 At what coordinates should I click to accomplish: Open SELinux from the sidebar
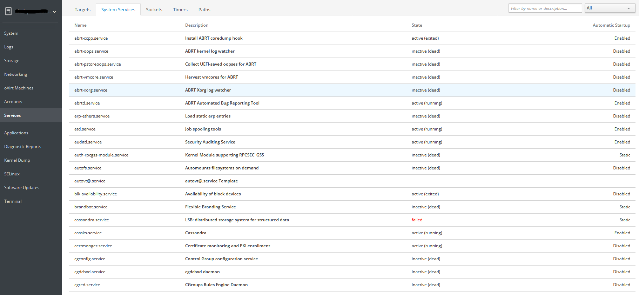(12, 174)
